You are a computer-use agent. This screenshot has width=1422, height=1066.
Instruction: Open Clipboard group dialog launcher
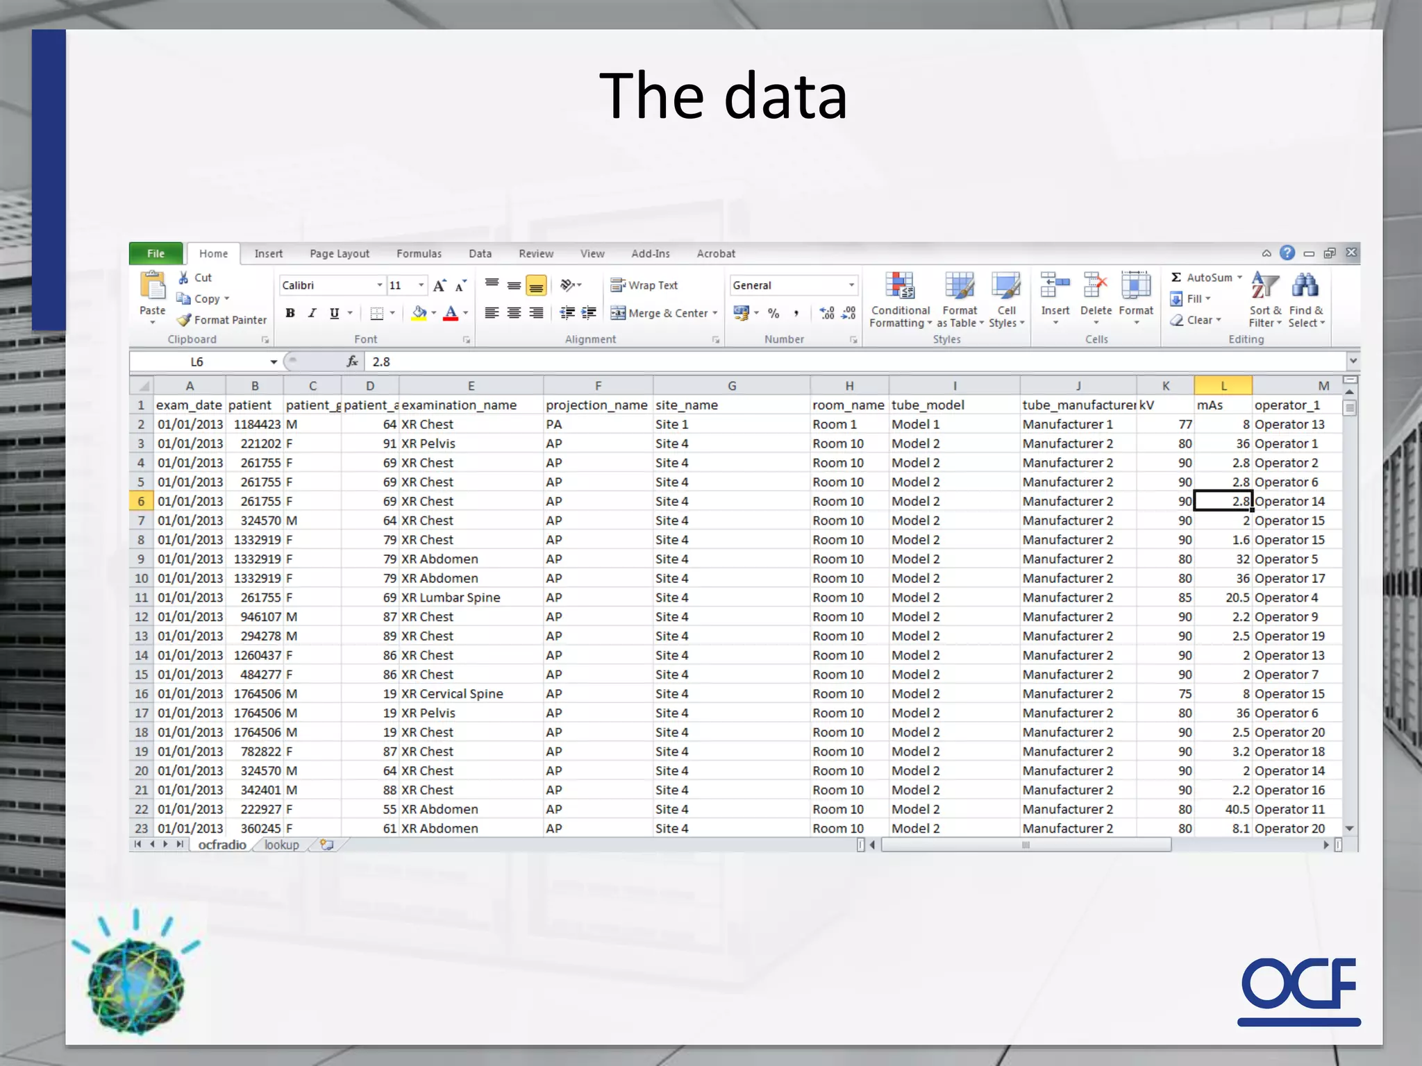265,340
